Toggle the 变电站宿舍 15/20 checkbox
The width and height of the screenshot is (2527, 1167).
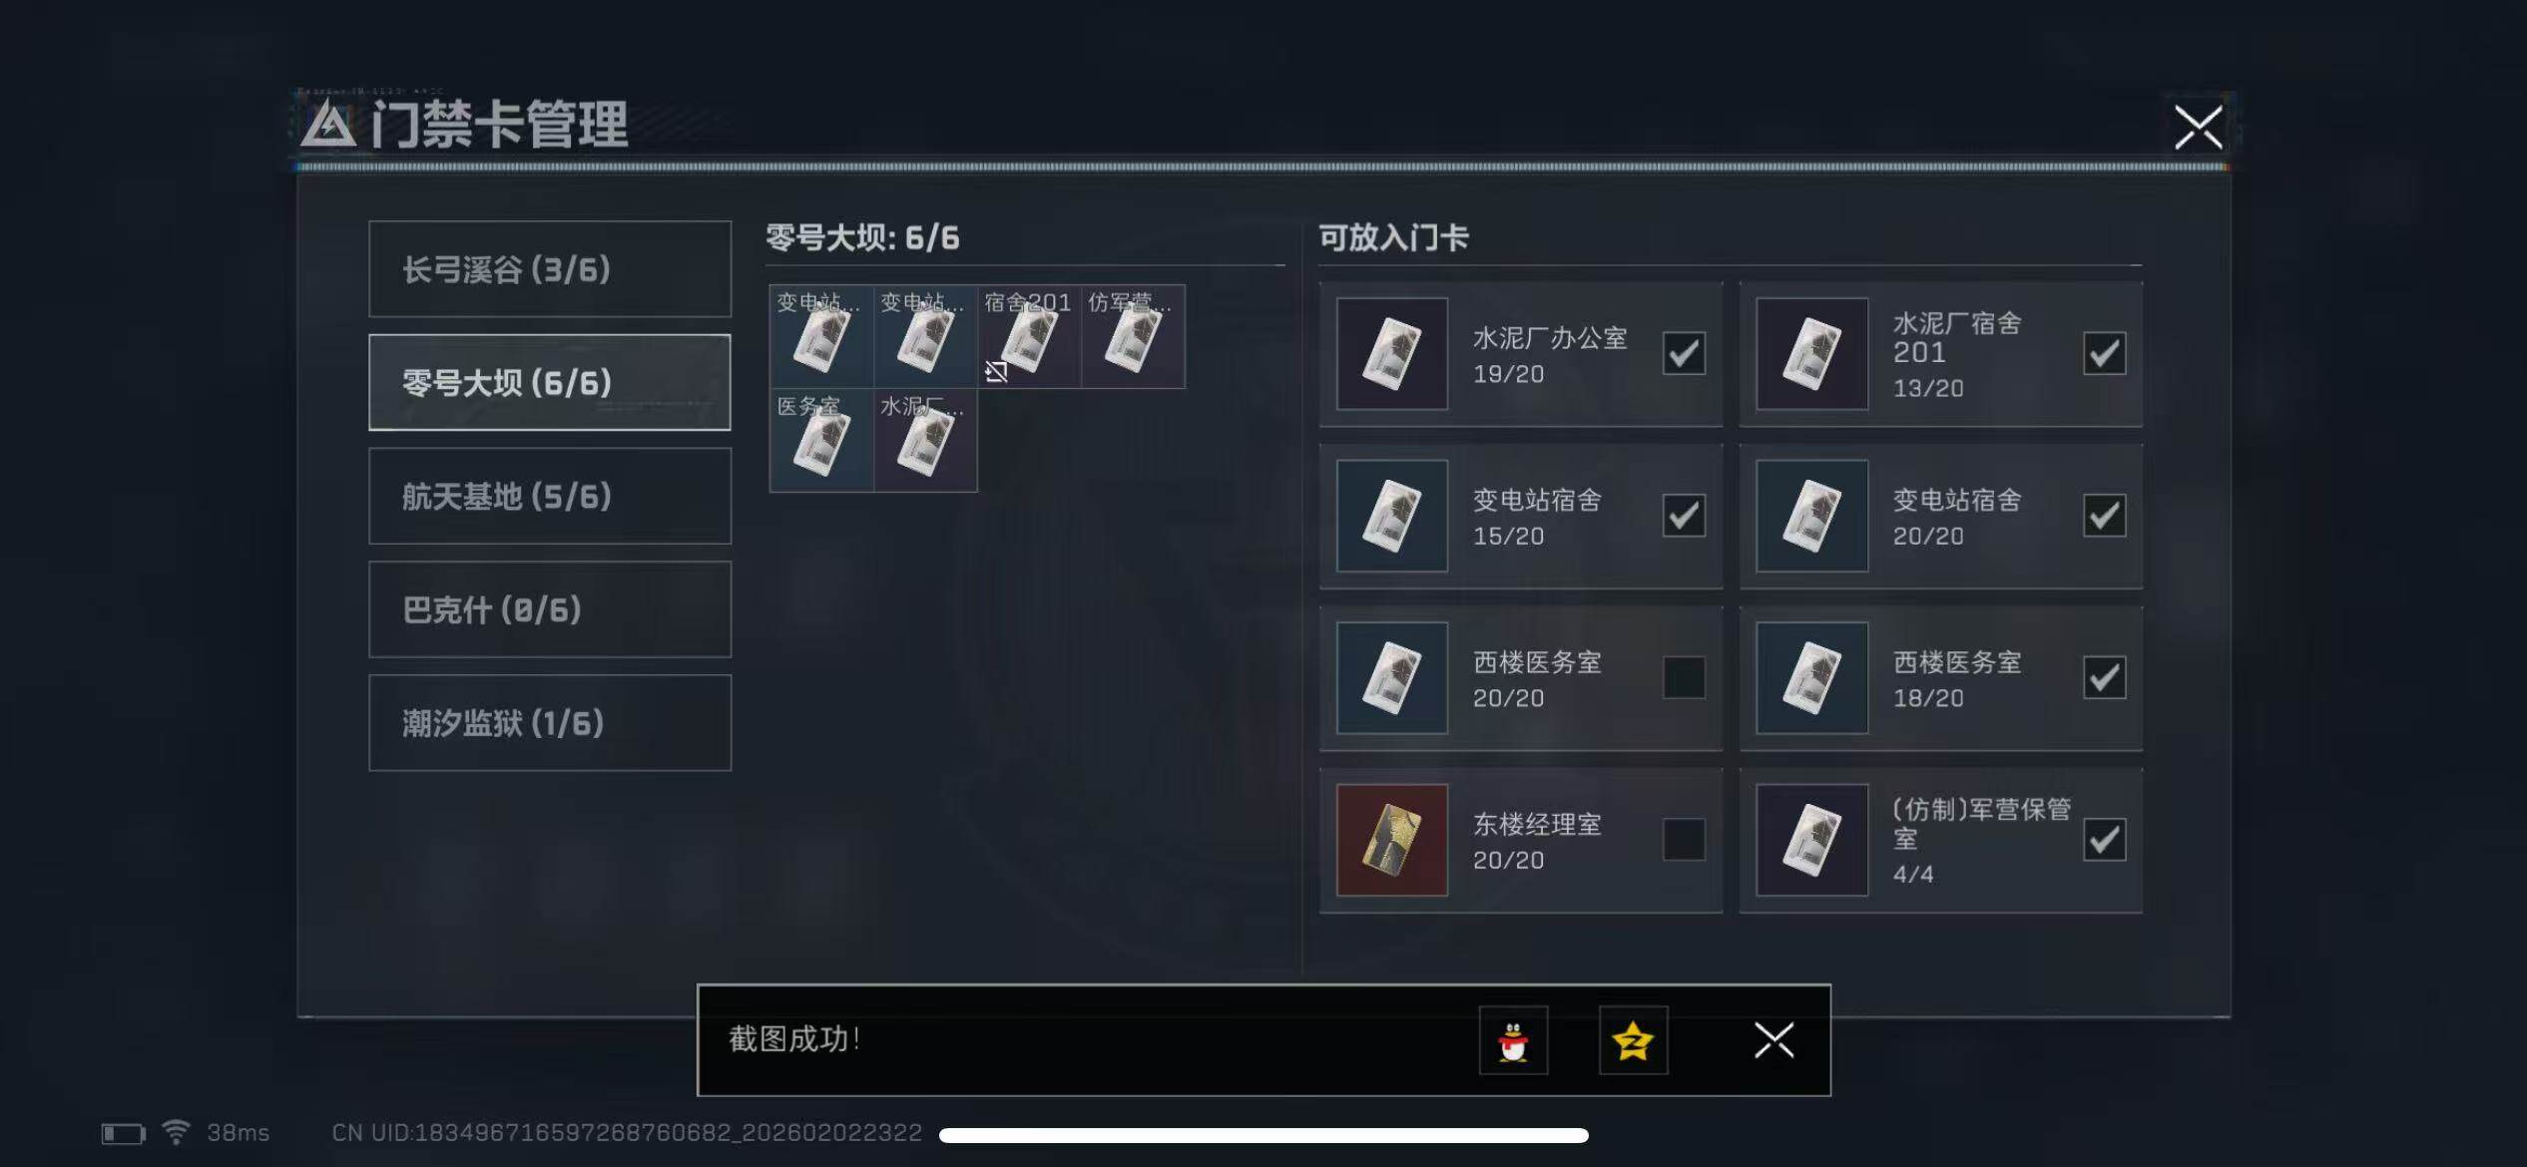(1684, 516)
